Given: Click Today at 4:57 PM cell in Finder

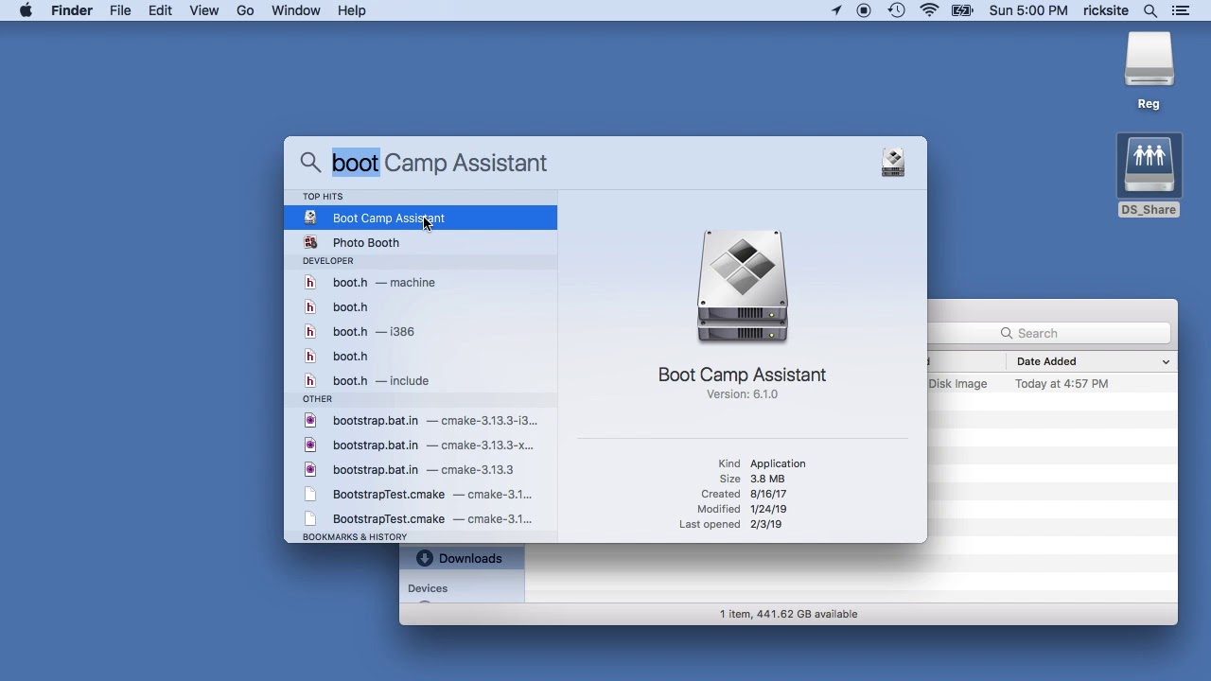Looking at the screenshot, I should 1062,383.
